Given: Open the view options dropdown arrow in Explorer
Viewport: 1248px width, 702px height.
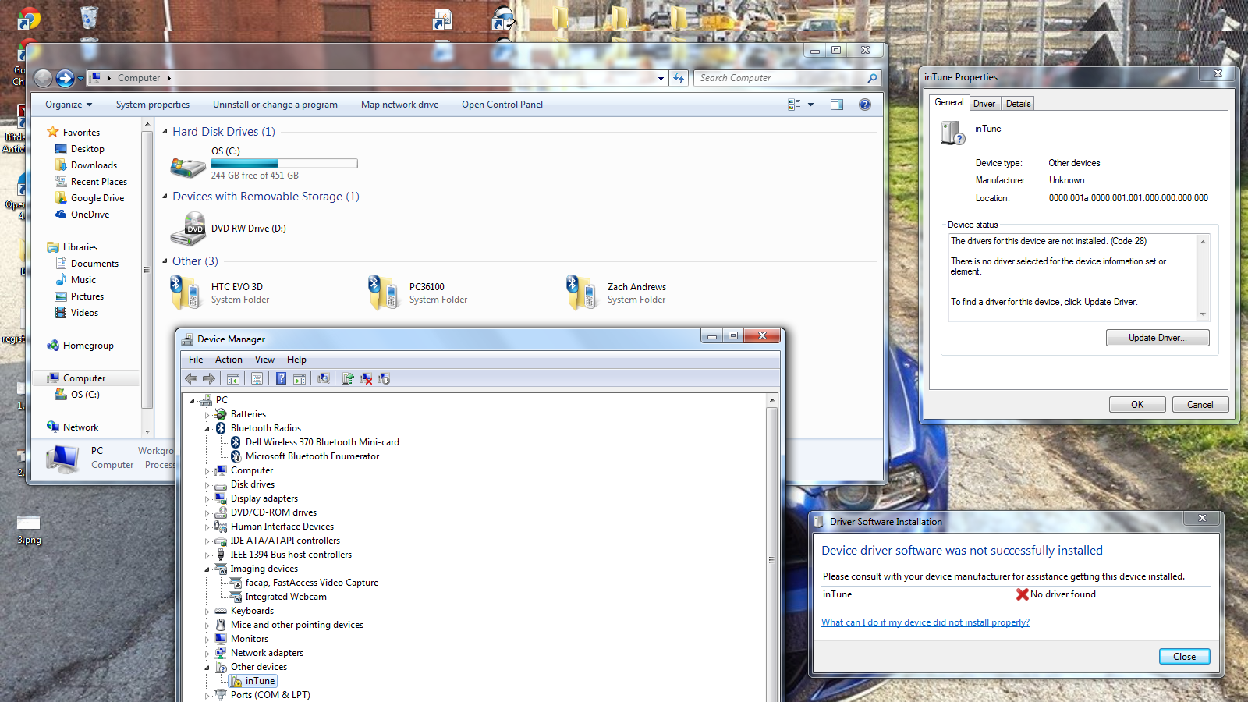Looking at the screenshot, I should click(x=810, y=105).
